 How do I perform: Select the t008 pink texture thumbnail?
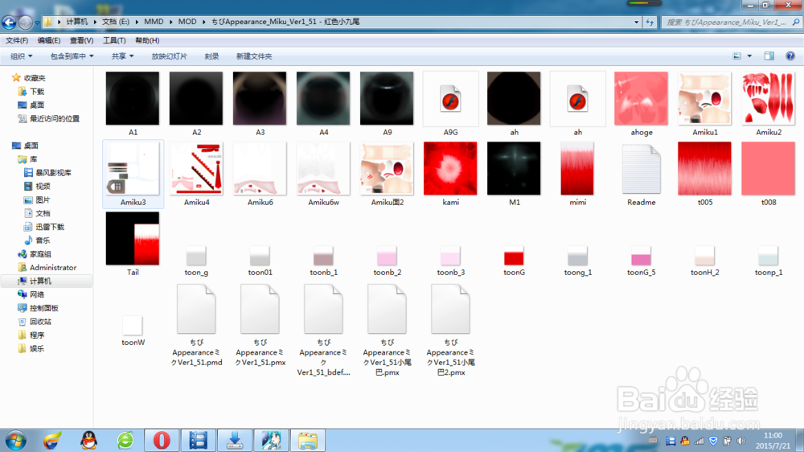click(x=768, y=169)
